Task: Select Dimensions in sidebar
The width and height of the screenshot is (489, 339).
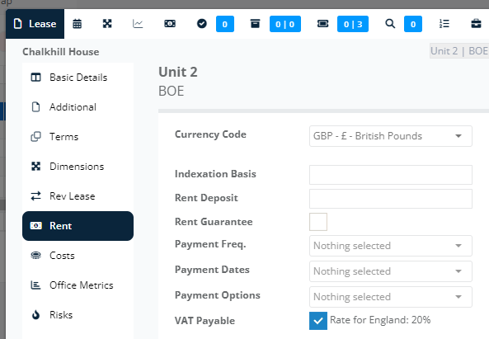Action: pyautogui.click(x=78, y=167)
